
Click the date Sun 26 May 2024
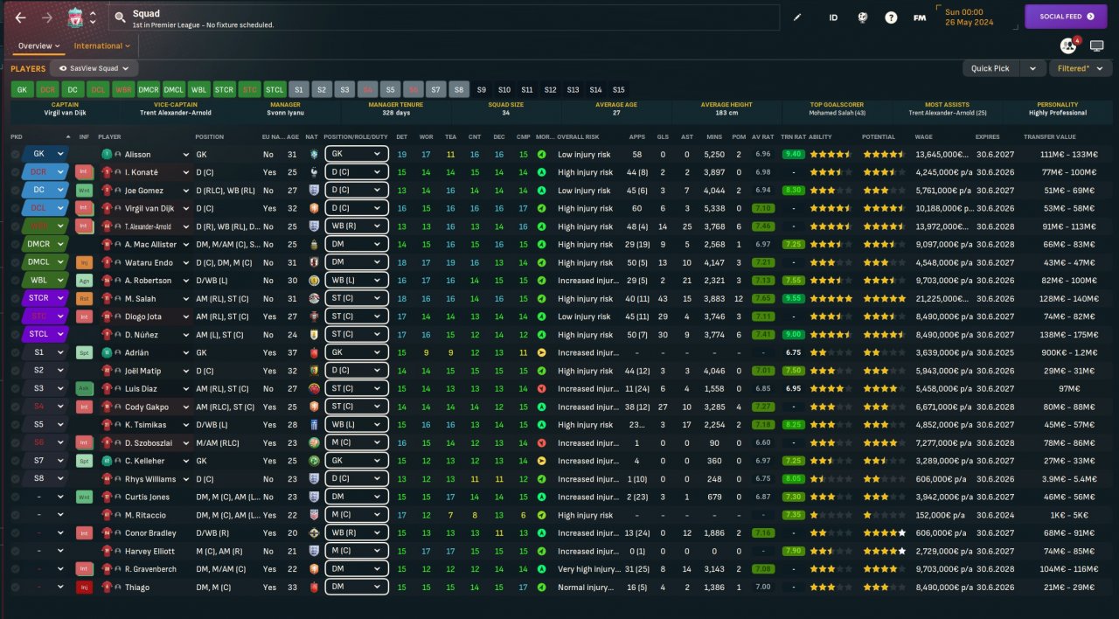click(969, 17)
